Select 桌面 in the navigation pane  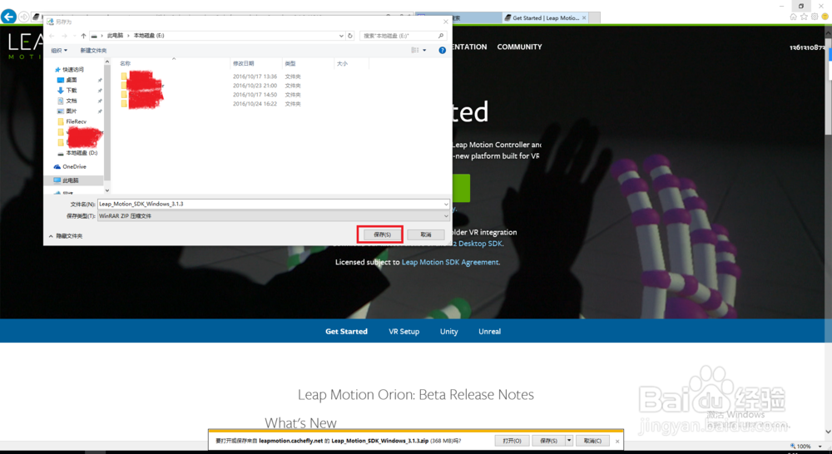71,80
